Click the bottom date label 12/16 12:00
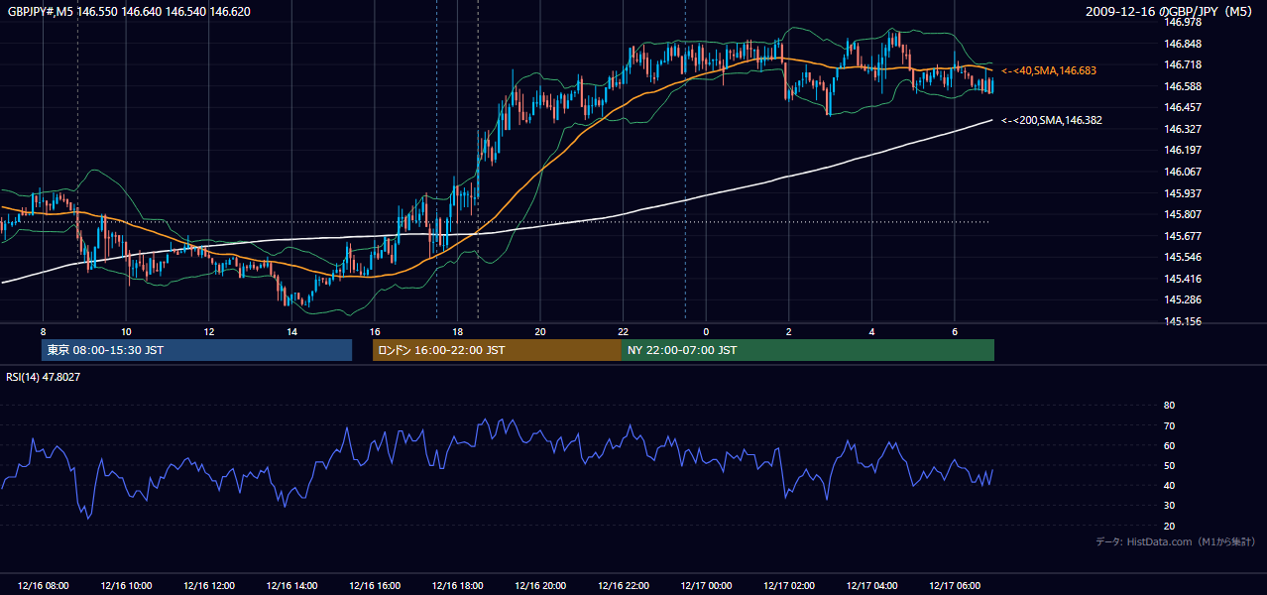The image size is (1267, 595). pyautogui.click(x=208, y=586)
